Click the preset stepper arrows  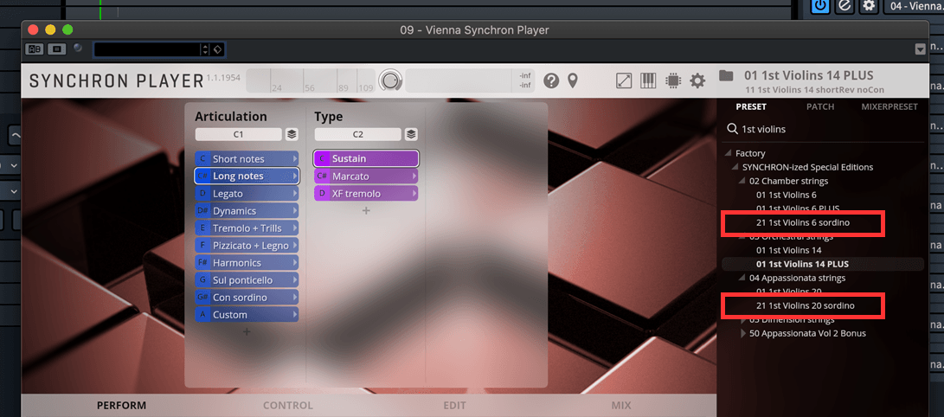click(x=205, y=49)
